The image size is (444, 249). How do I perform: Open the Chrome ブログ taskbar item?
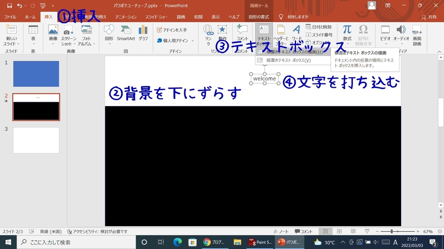[214, 242]
